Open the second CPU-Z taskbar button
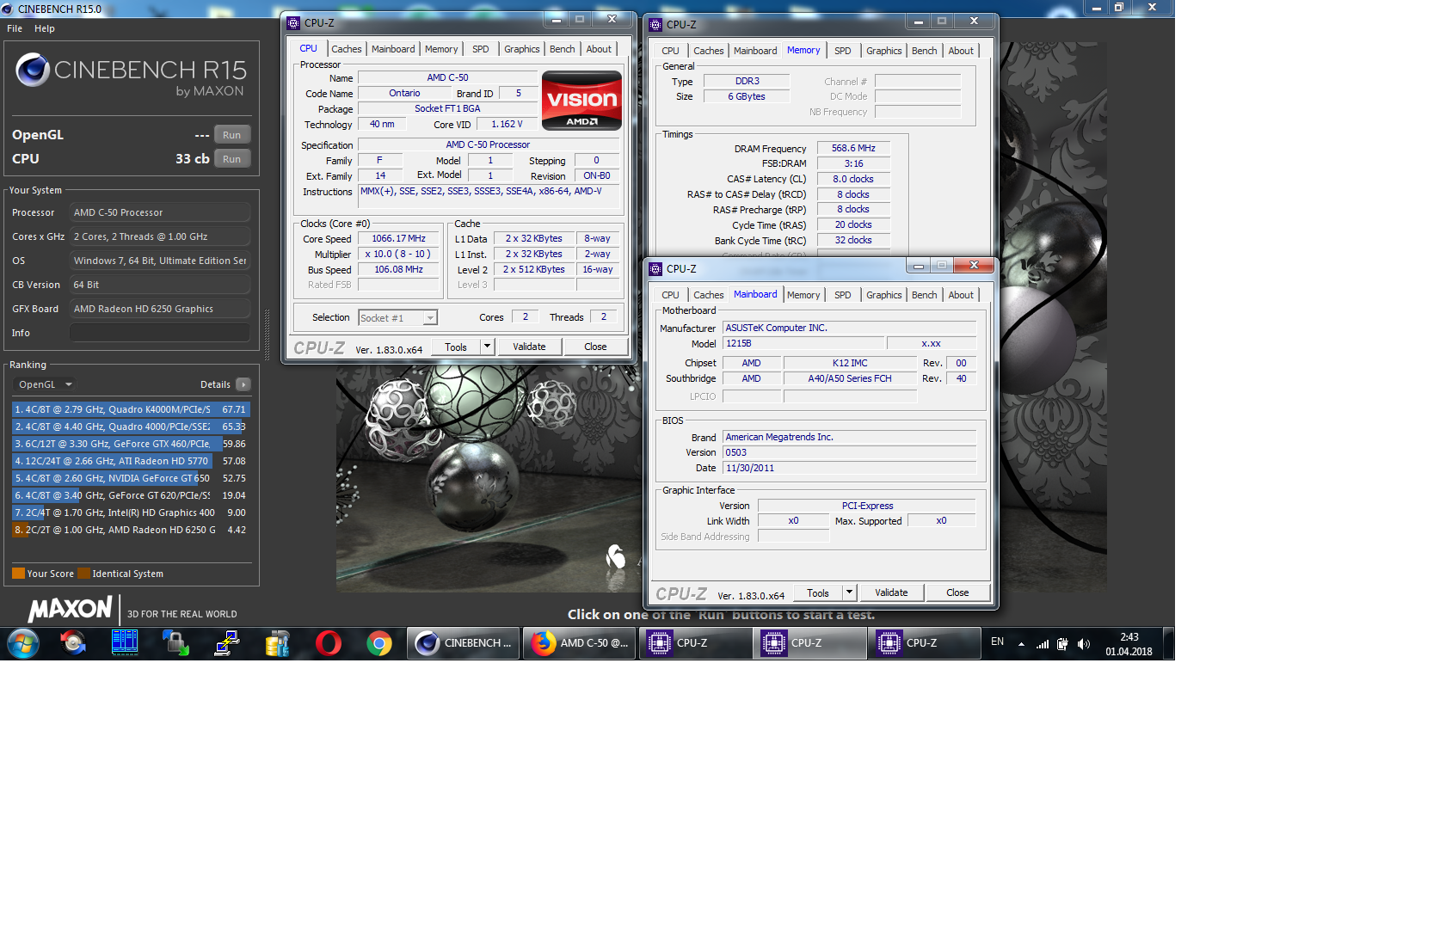Image resolution: width=1452 pixels, height=927 pixels. 809,643
